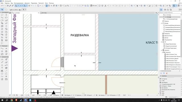This screenshot has width=182, height=102.
Task: Click the Previous Zoom icon in bottom bar
Action: pos(10,95)
